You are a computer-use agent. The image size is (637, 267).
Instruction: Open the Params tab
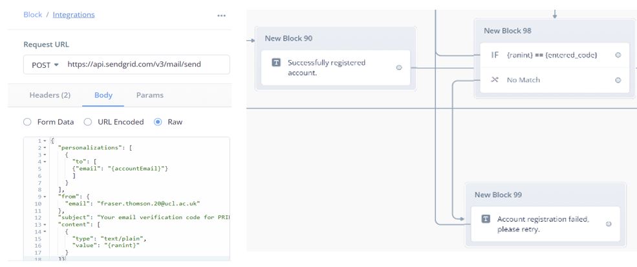pyautogui.click(x=149, y=95)
